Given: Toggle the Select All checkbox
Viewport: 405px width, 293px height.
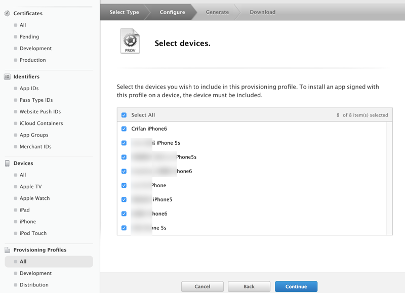Looking at the screenshot, I should [124, 115].
